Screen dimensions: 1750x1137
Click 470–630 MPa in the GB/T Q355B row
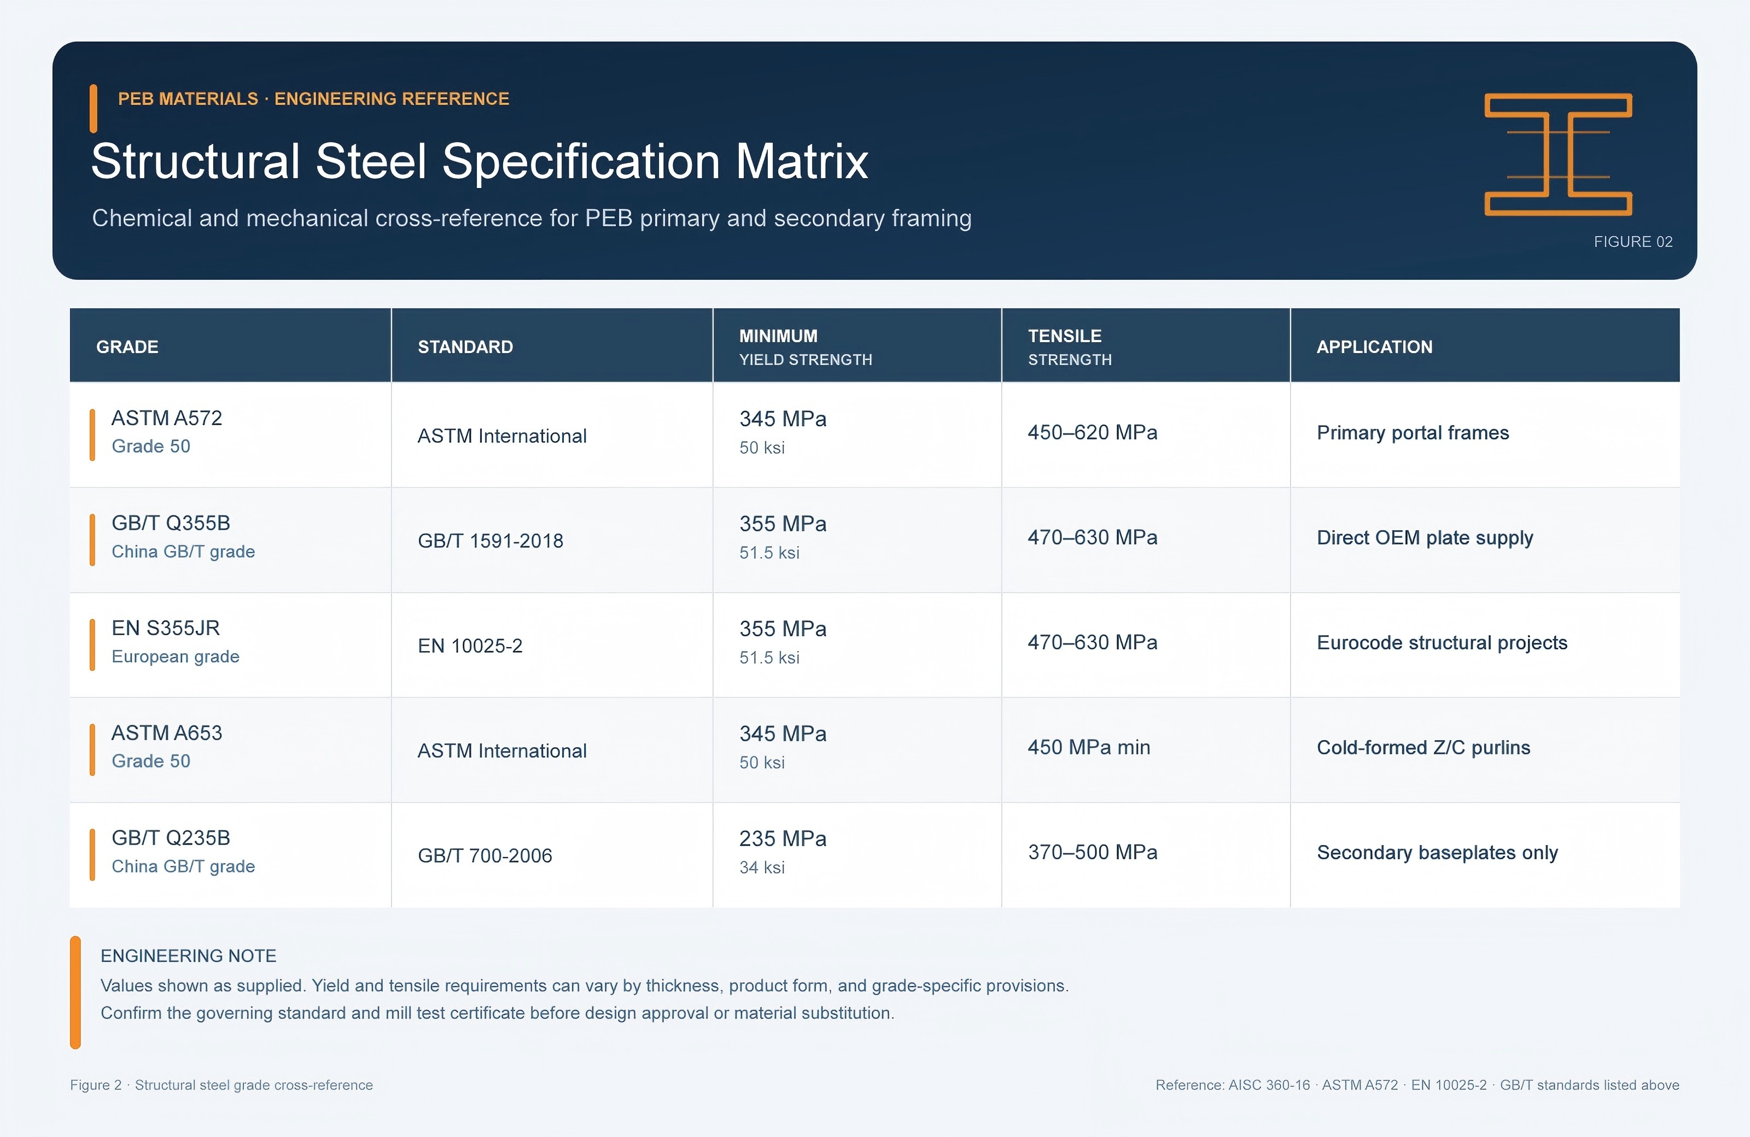1093,537
